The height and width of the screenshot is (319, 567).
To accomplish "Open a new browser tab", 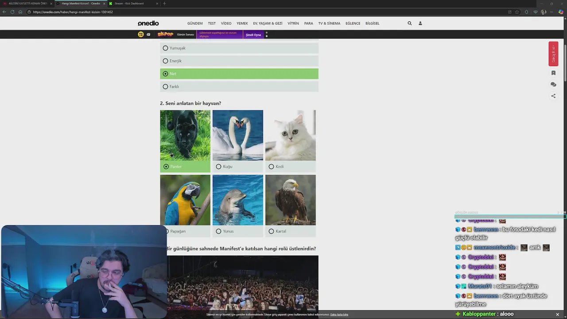I will point(164,4).
